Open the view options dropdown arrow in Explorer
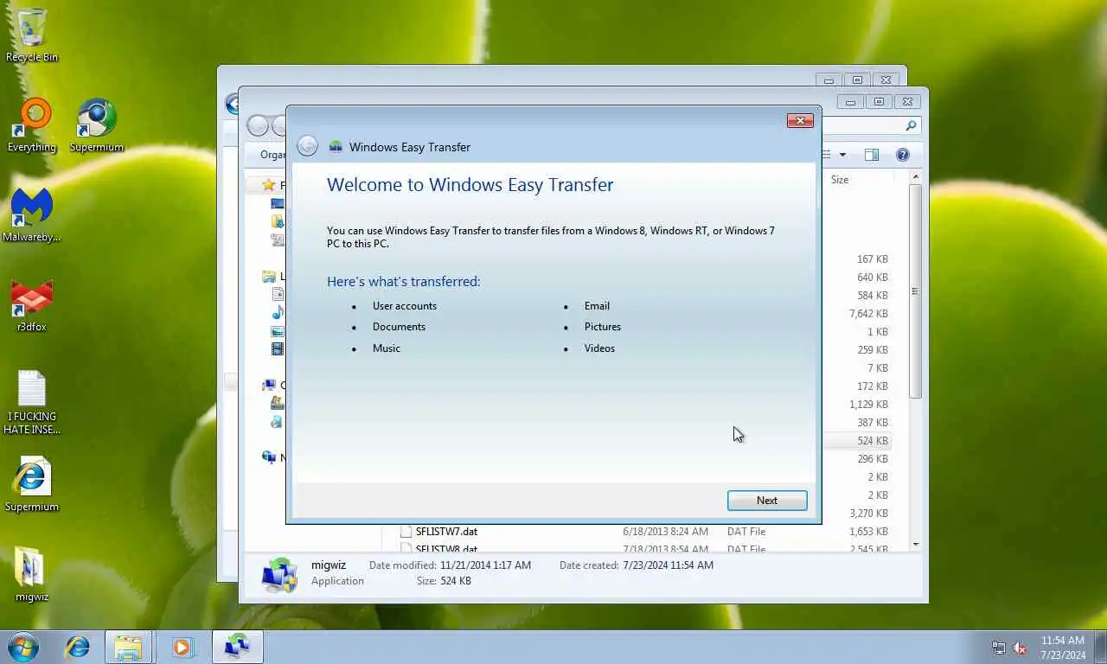 (842, 155)
